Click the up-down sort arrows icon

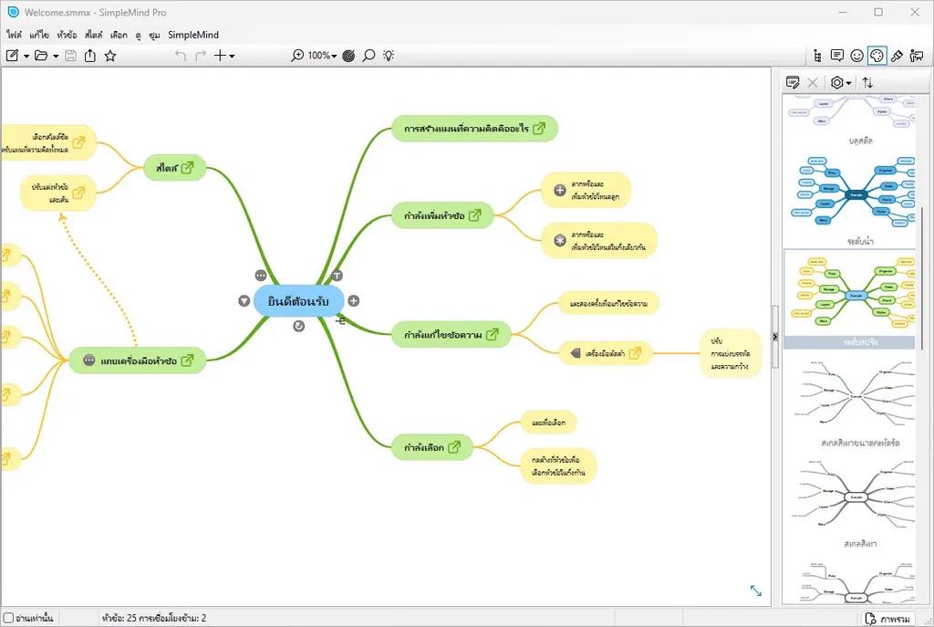pos(868,82)
